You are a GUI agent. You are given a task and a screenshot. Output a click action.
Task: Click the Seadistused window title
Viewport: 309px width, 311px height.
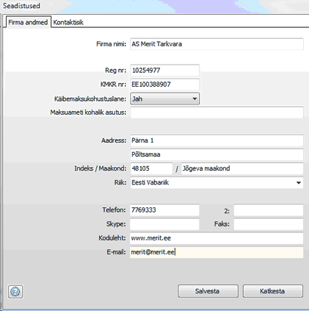tap(21, 6)
